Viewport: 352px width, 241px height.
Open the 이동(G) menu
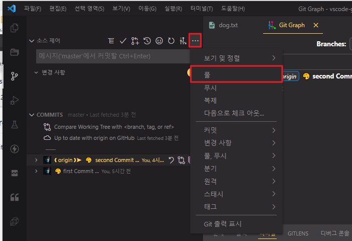[x=147, y=9]
